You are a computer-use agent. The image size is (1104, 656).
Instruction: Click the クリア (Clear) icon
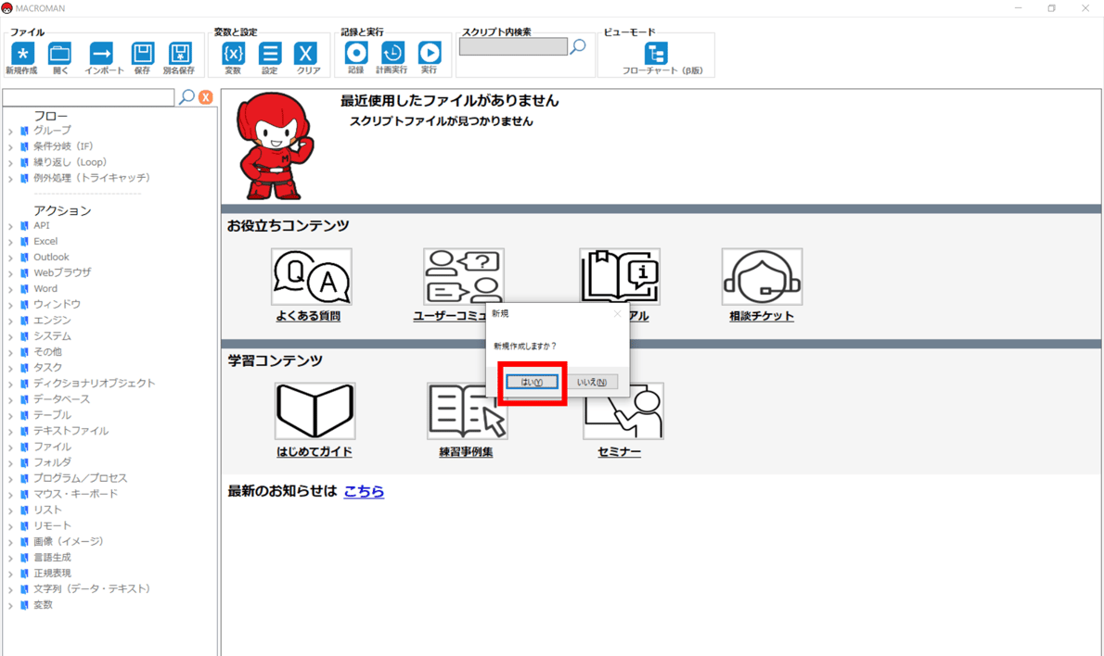point(305,54)
